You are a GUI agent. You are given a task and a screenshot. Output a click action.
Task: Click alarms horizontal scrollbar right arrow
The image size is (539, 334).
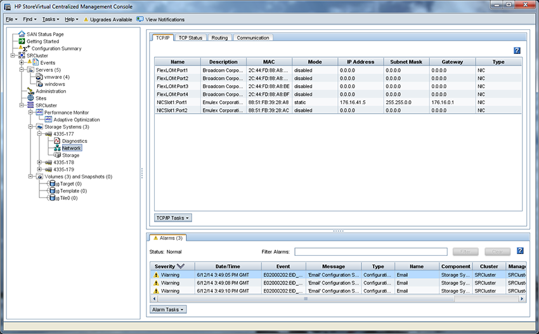[522, 298]
